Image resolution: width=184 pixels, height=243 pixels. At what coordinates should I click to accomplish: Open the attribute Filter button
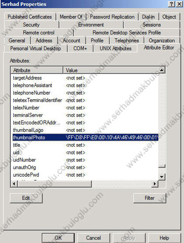pos(150,198)
